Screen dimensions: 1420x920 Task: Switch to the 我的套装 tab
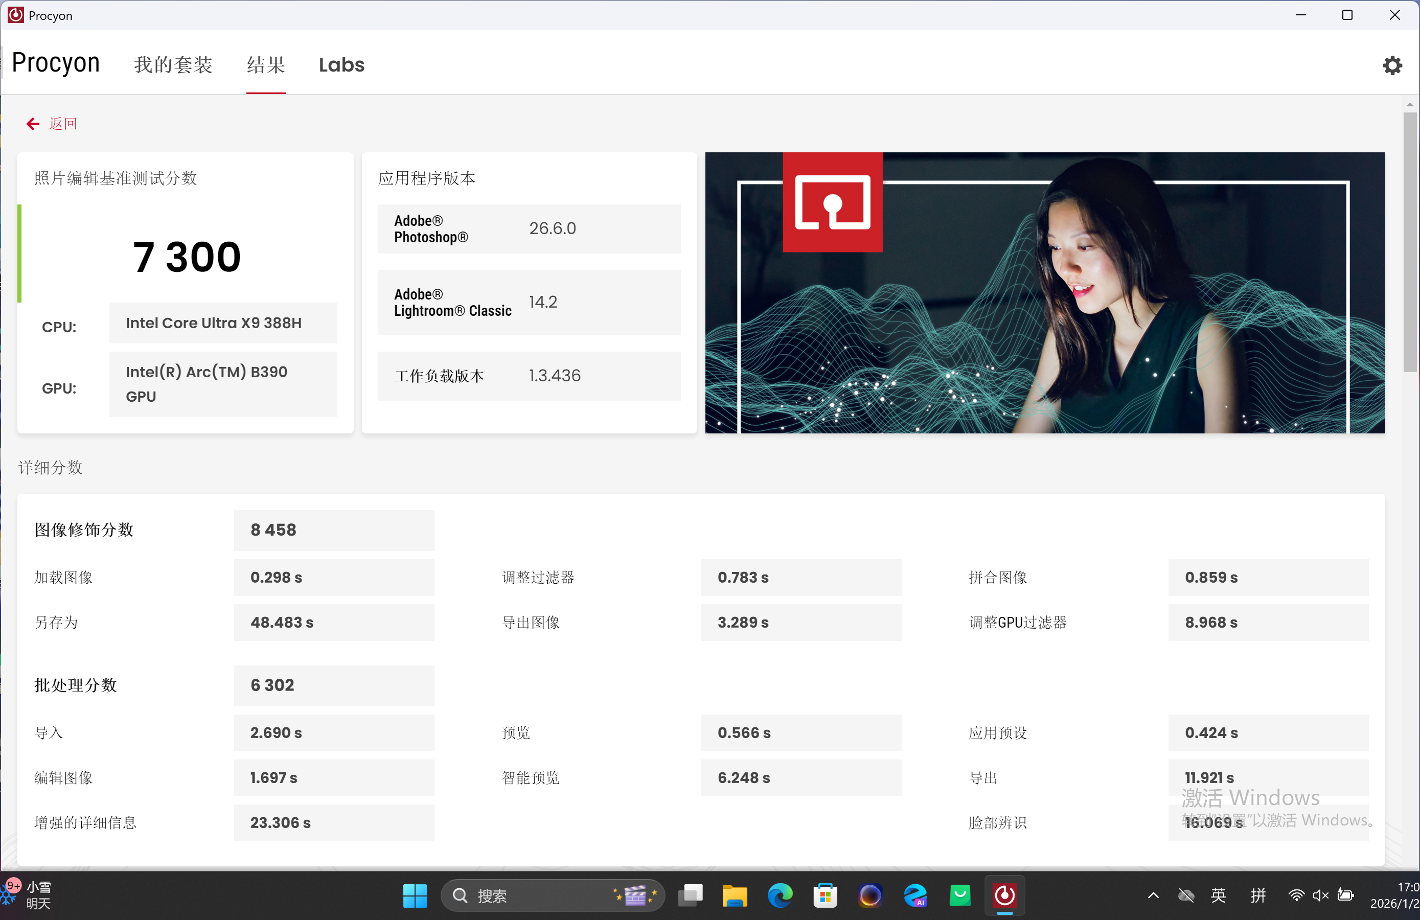(173, 64)
